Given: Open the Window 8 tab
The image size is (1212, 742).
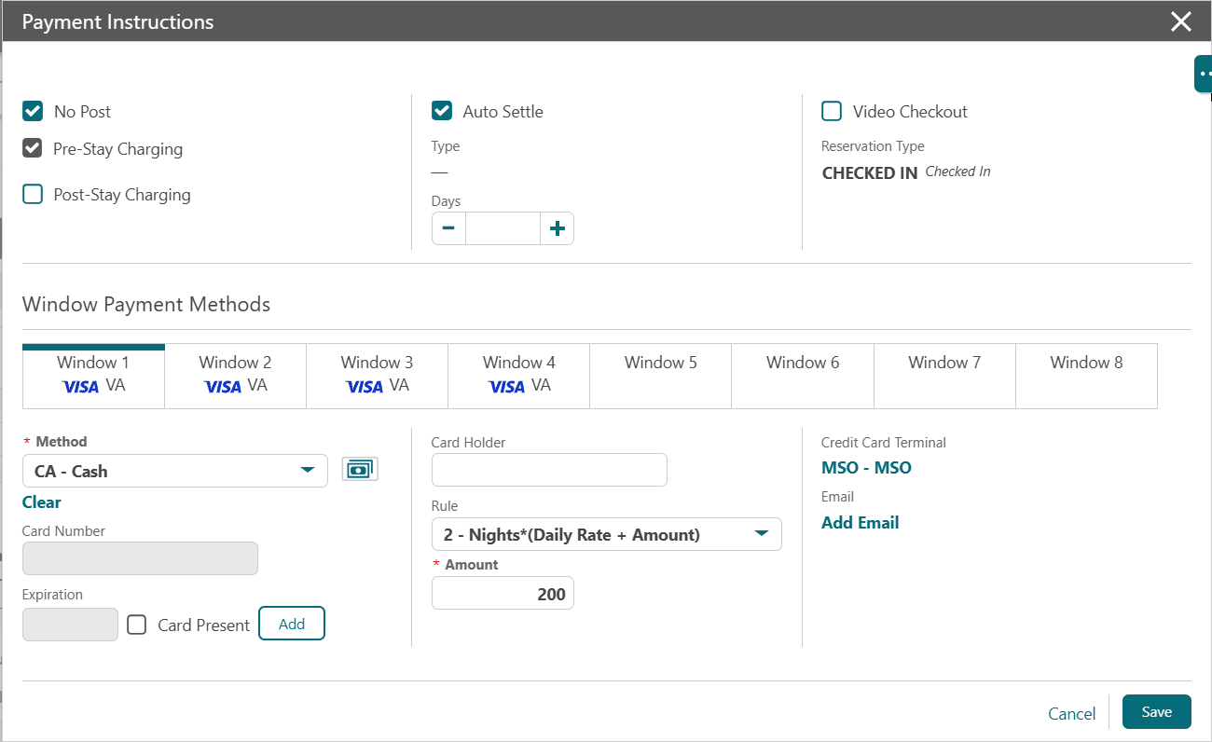Looking at the screenshot, I should (1086, 375).
